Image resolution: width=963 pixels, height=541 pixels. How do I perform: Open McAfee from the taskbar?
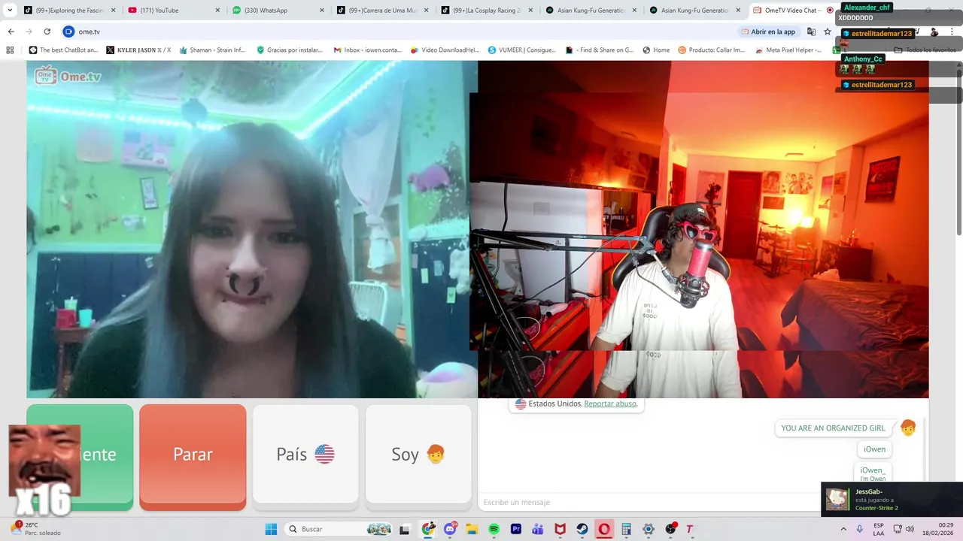pyautogui.click(x=560, y=529)
